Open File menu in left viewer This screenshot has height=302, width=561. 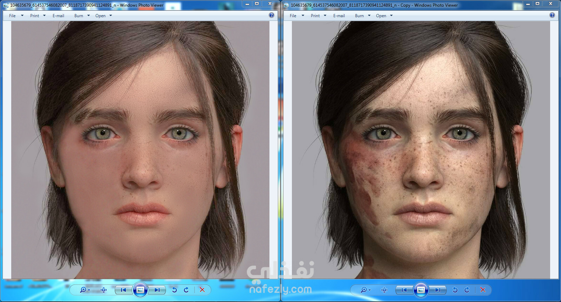[x=12, y=16]
